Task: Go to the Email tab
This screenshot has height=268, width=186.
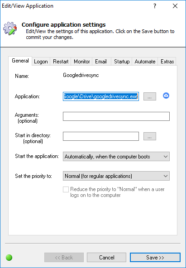Action: coord(101,62)
